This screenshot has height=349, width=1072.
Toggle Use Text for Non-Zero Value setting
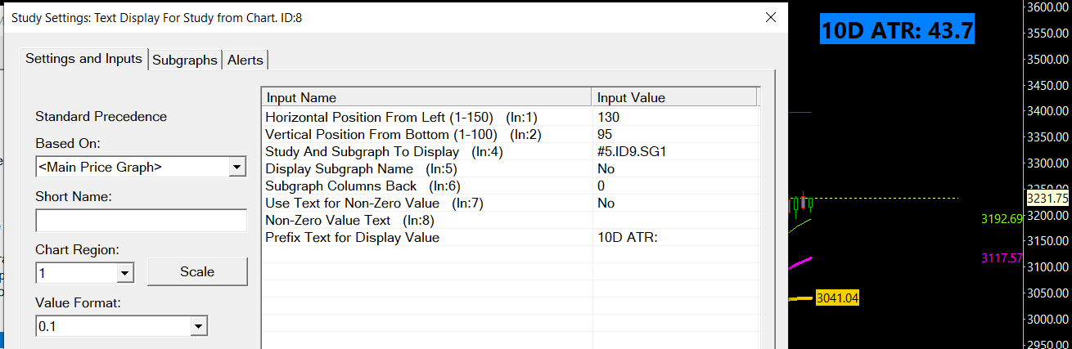(676, 203)
